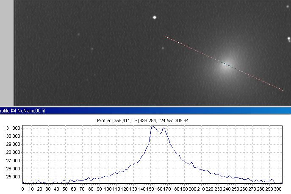This screenshot has width=291, height=194.
Task: Click the 200 label on the X axis
Action: tap(193, 189)
